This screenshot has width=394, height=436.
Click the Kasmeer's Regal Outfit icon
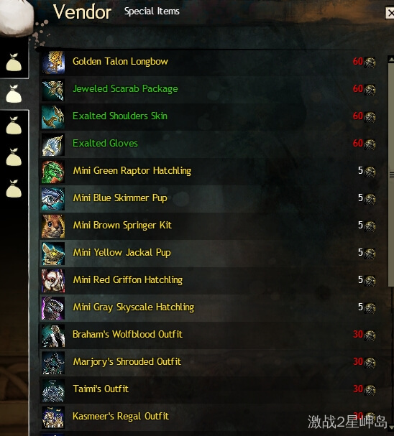(53, 417)
